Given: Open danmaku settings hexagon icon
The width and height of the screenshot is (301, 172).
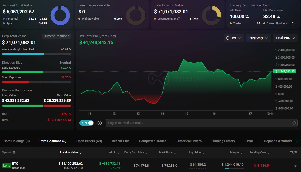Looking at the screenshot, I should [99, 123].
